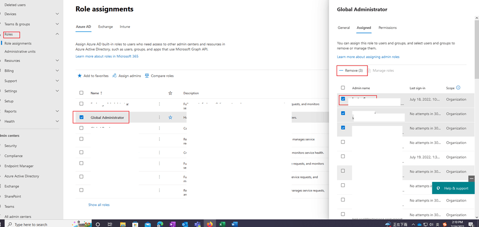Switch to the Intune tab
Viewport: 479px width, 227px height.
tap(125, 27)
